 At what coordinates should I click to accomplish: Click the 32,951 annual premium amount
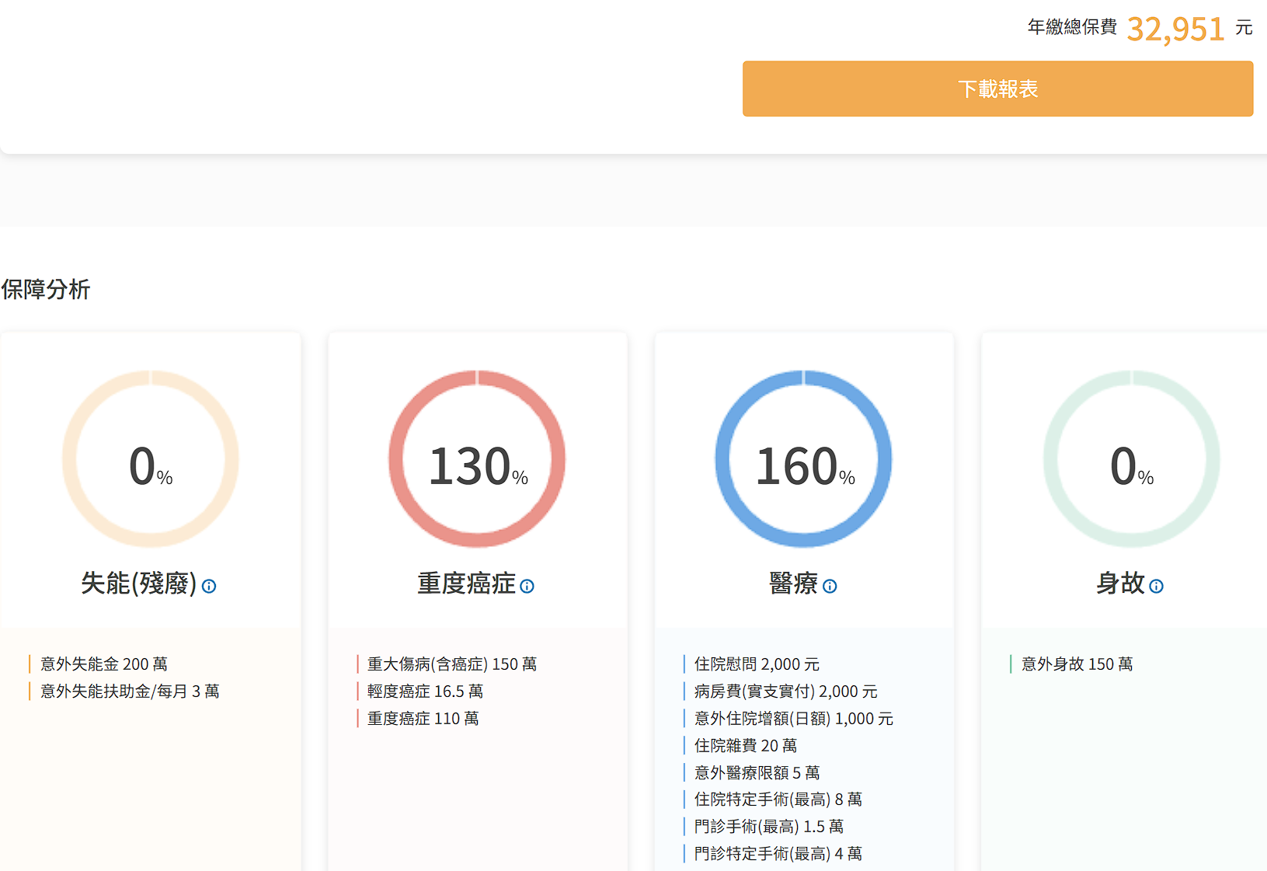1175,30
